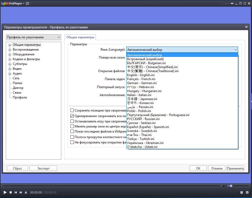
Task: Click the Eject/Open file button
Action: [x=26, y=192]
